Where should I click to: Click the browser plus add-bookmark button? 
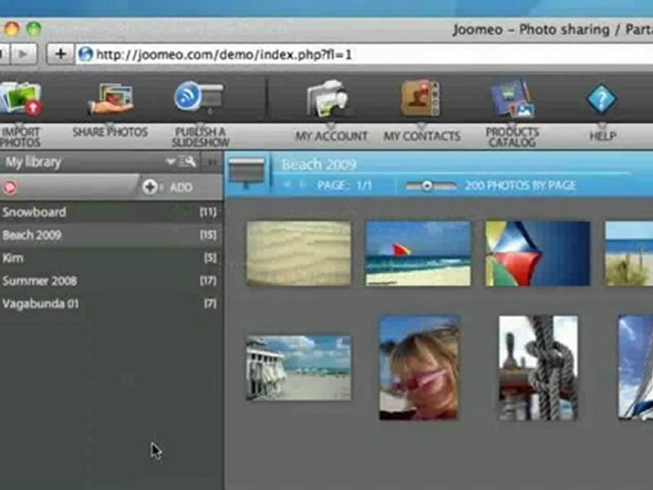61,54
